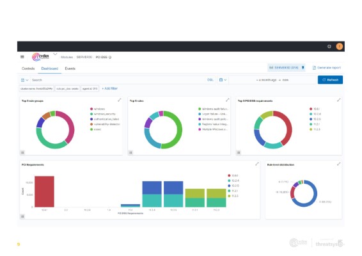Unpin the agent via the pin icon
This screenshot has width=362, height=256.
pos(303,67)
